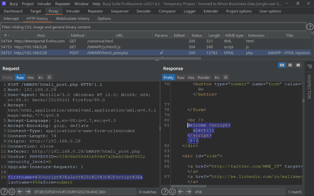Open the Filter help question mark icon
314x196 pixels.
tap(310, 27)
